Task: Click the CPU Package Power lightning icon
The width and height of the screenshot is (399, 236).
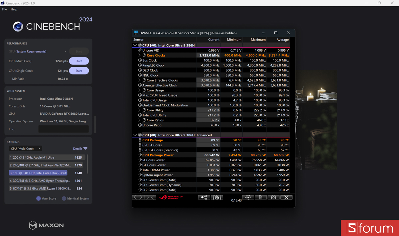Action: [x=140, y=155]
